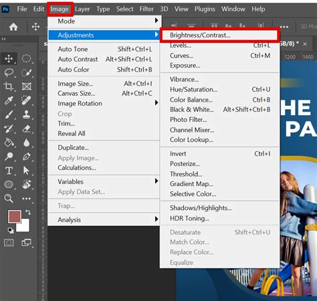Expand the Analysis submenu
The height and width of the screenshot is (301, 317).
tap(104, 219)
